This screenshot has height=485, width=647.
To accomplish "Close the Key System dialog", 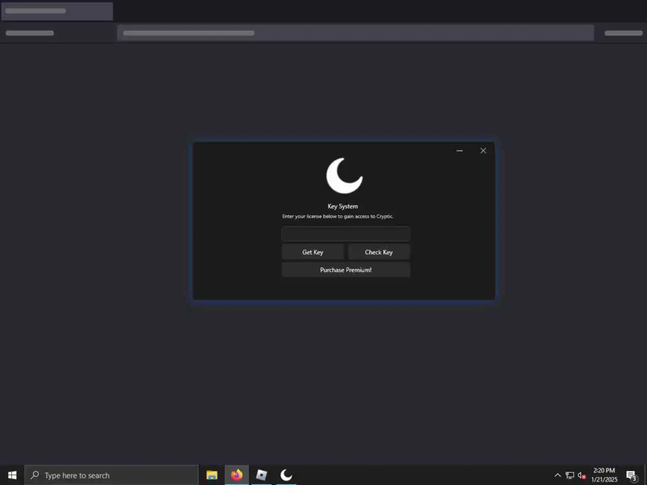I will [483, 151].
